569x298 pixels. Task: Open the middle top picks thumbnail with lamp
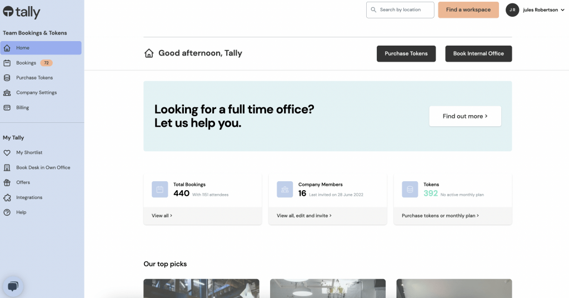tap(328, 289)
